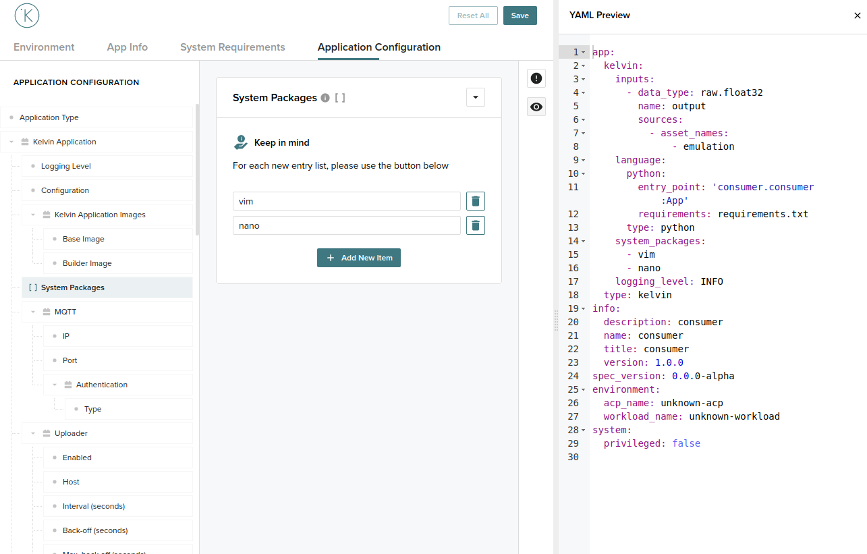The image size is (867, 554).
Task: Click the group icon beside Kelvin Application
Action: point(25,142)
